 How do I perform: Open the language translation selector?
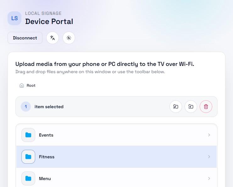53,38
